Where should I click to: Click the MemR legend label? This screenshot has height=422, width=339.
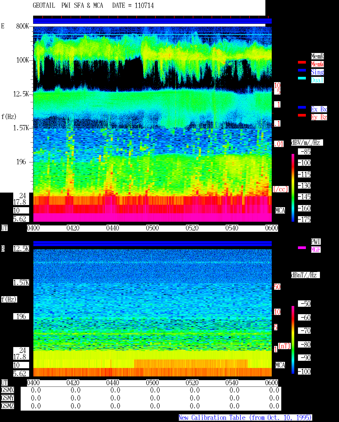tap(317, 56)
